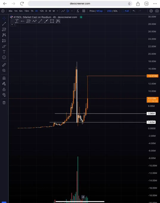Image resolution: width=160 pixels, height=203 pixels.
Task: Open Full screen chart
Action: click(125, 11)
